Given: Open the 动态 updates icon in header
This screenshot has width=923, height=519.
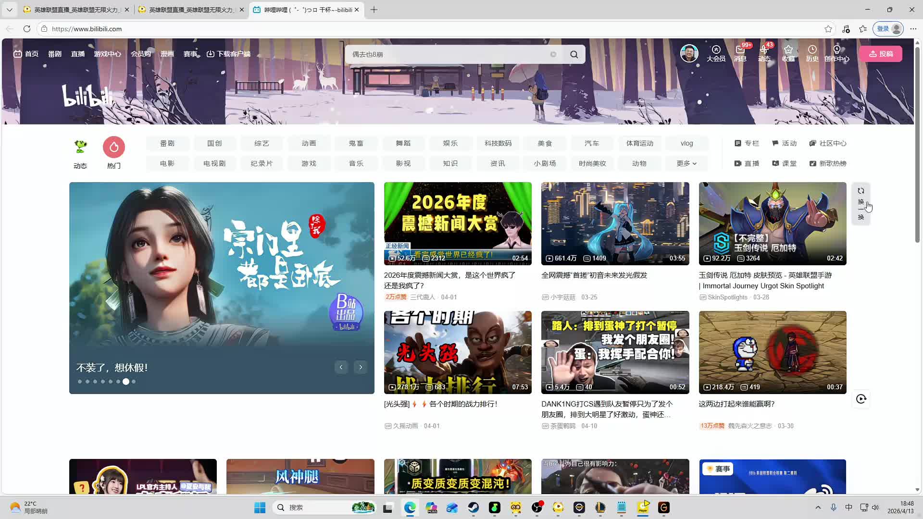Looking at the screenshot, I should (x=764, y=50).
